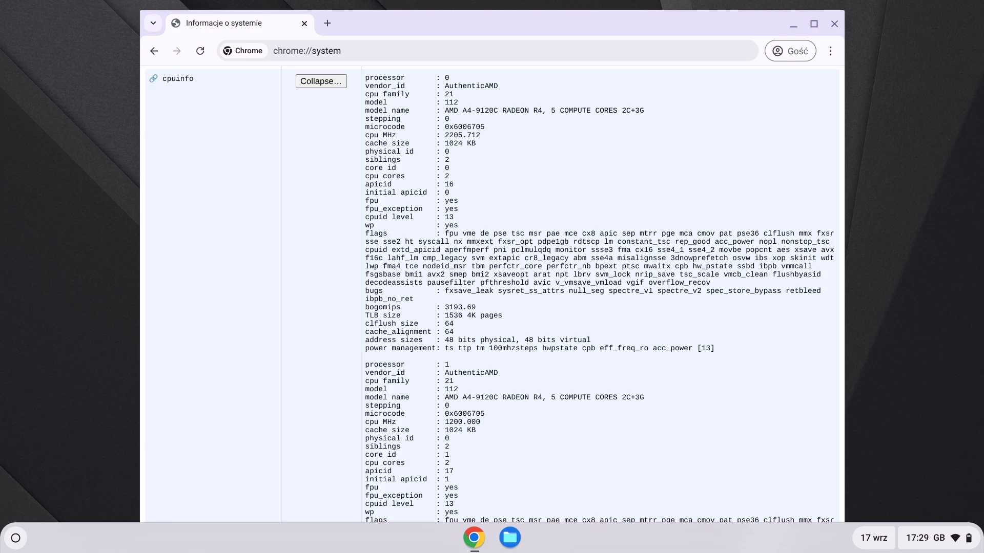
Task: Go back using the back arrow
Action: [x=154, y=51]
